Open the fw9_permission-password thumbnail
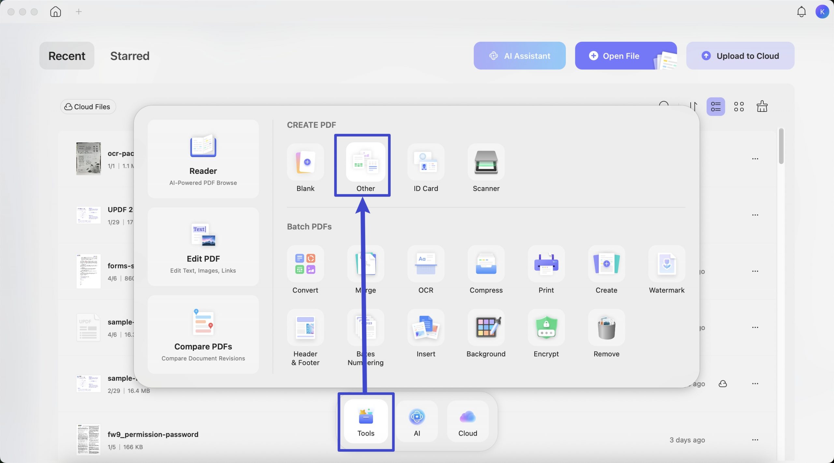 tap(88, 440)
